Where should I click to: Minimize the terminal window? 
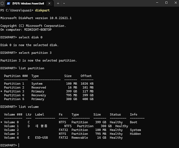click(x=157, y=3)
